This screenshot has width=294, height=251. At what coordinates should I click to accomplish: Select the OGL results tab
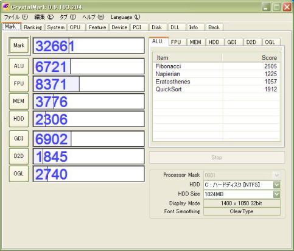pos(271,42)
